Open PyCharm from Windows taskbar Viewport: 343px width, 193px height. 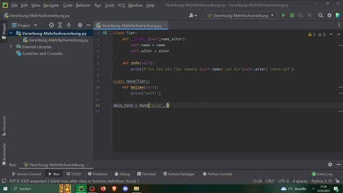(x=81, y=189)
